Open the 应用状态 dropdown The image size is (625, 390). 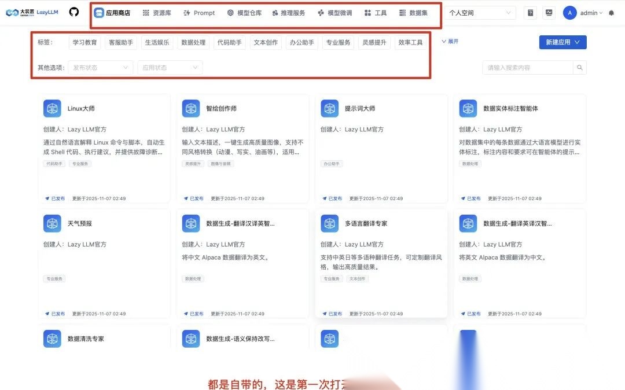pyautogui.click(x=170, y=67)
